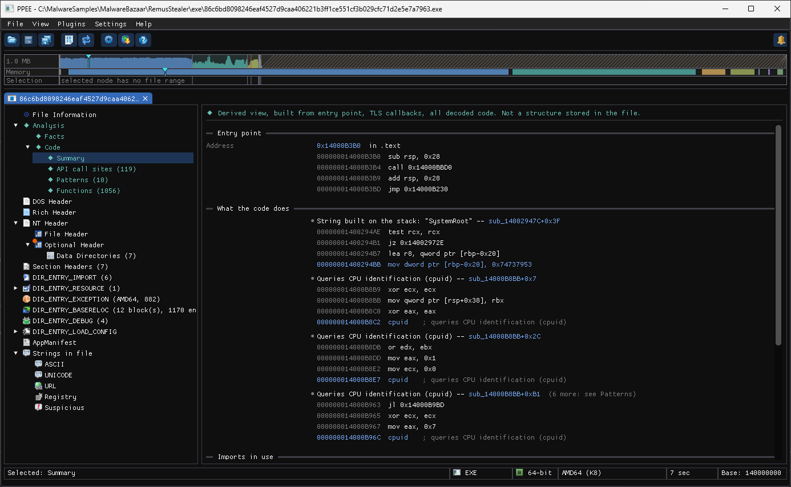The height and width of the screenshot is (487, 791).
Task: Click the DIR_ENTRY_DEBUG bug icon
Action: (x=26, y=321)
